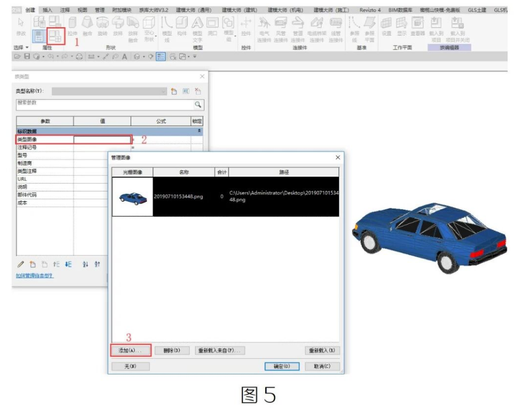Select the blue car raster image thumbnail
Screen dimensions: 529x410
pos(133,197)
